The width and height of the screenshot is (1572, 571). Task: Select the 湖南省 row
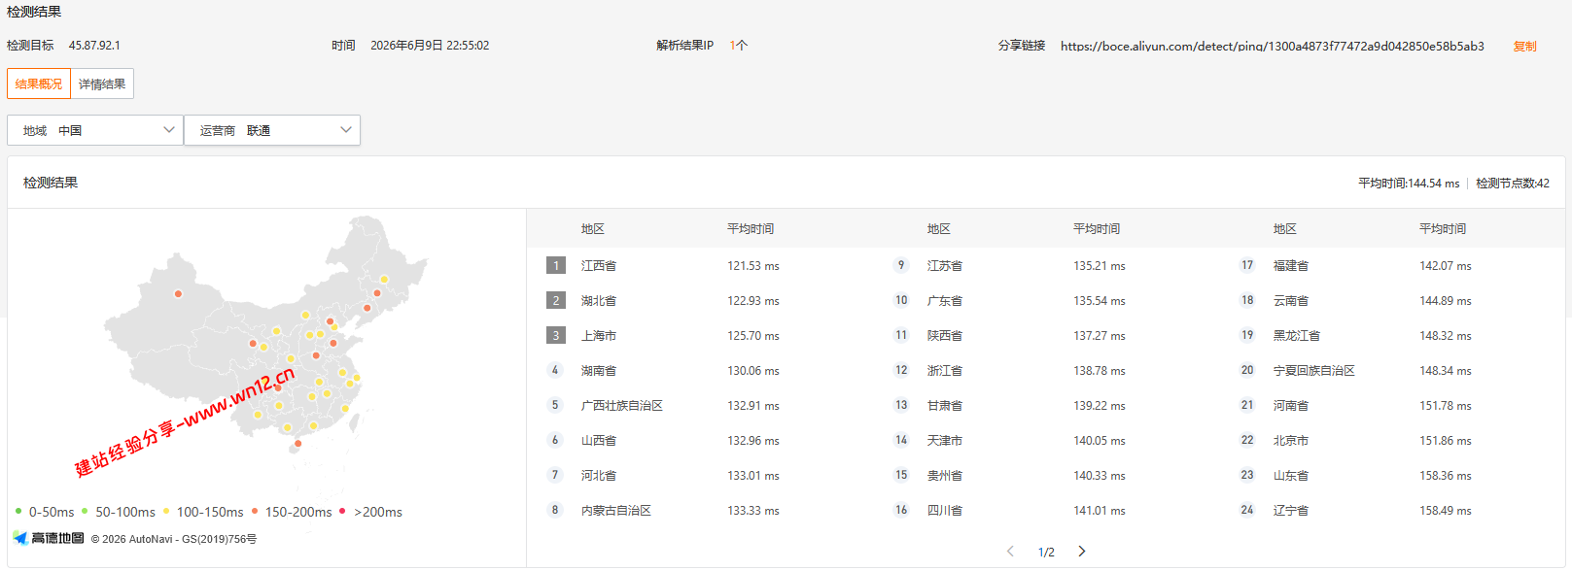[699, 370]
